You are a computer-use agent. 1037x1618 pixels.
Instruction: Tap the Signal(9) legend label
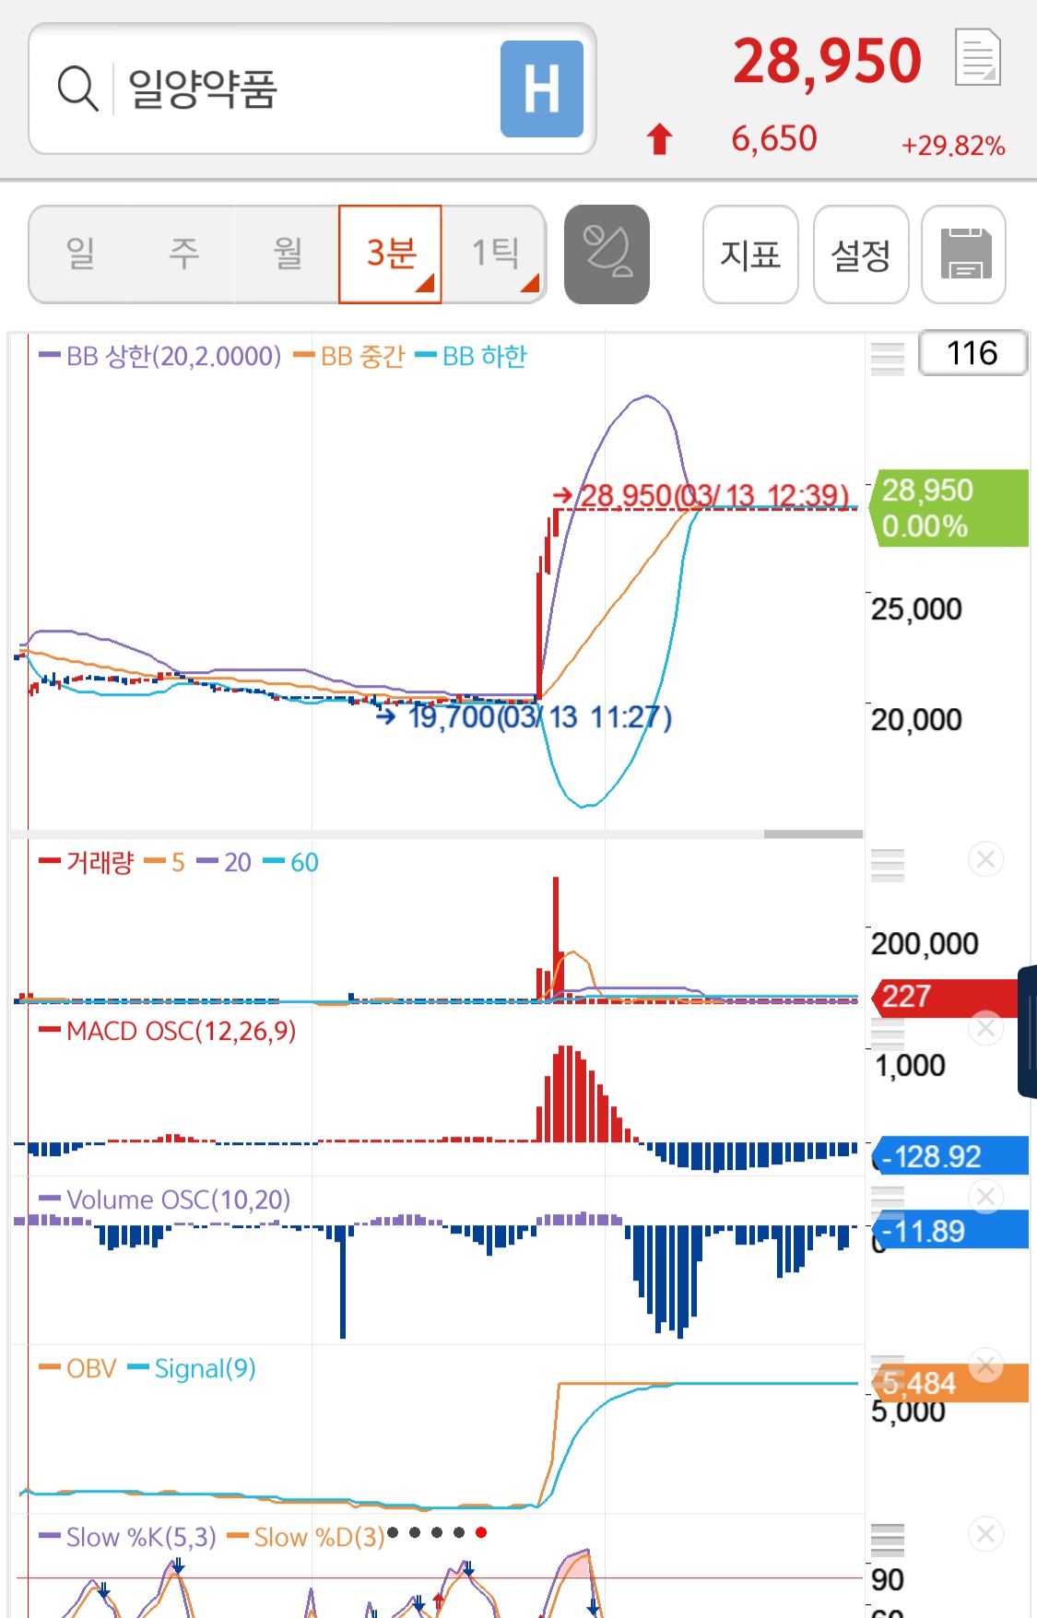click(192, 1368)
